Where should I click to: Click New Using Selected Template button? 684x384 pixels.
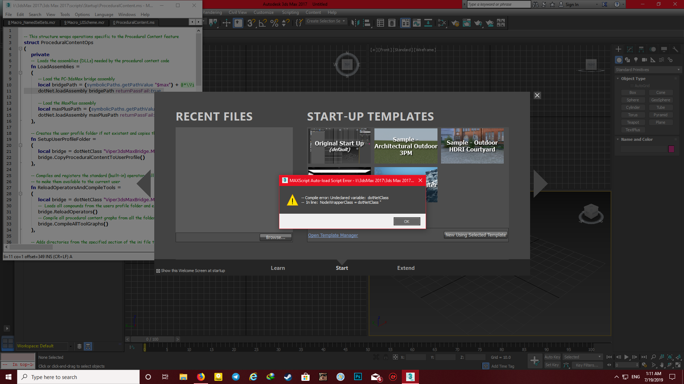[x=476, y=235]
